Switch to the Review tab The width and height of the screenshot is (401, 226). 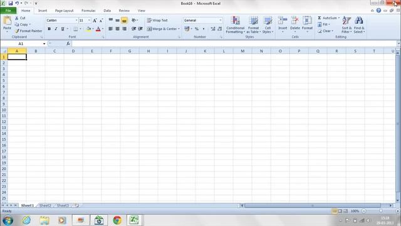coord(124,11)
